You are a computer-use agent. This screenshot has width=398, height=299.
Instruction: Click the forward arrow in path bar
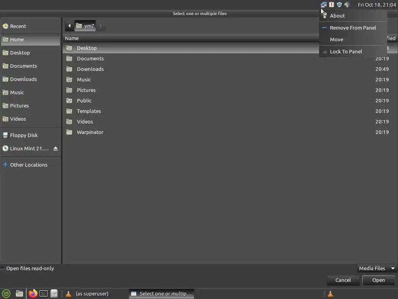(x=101, y=26)
